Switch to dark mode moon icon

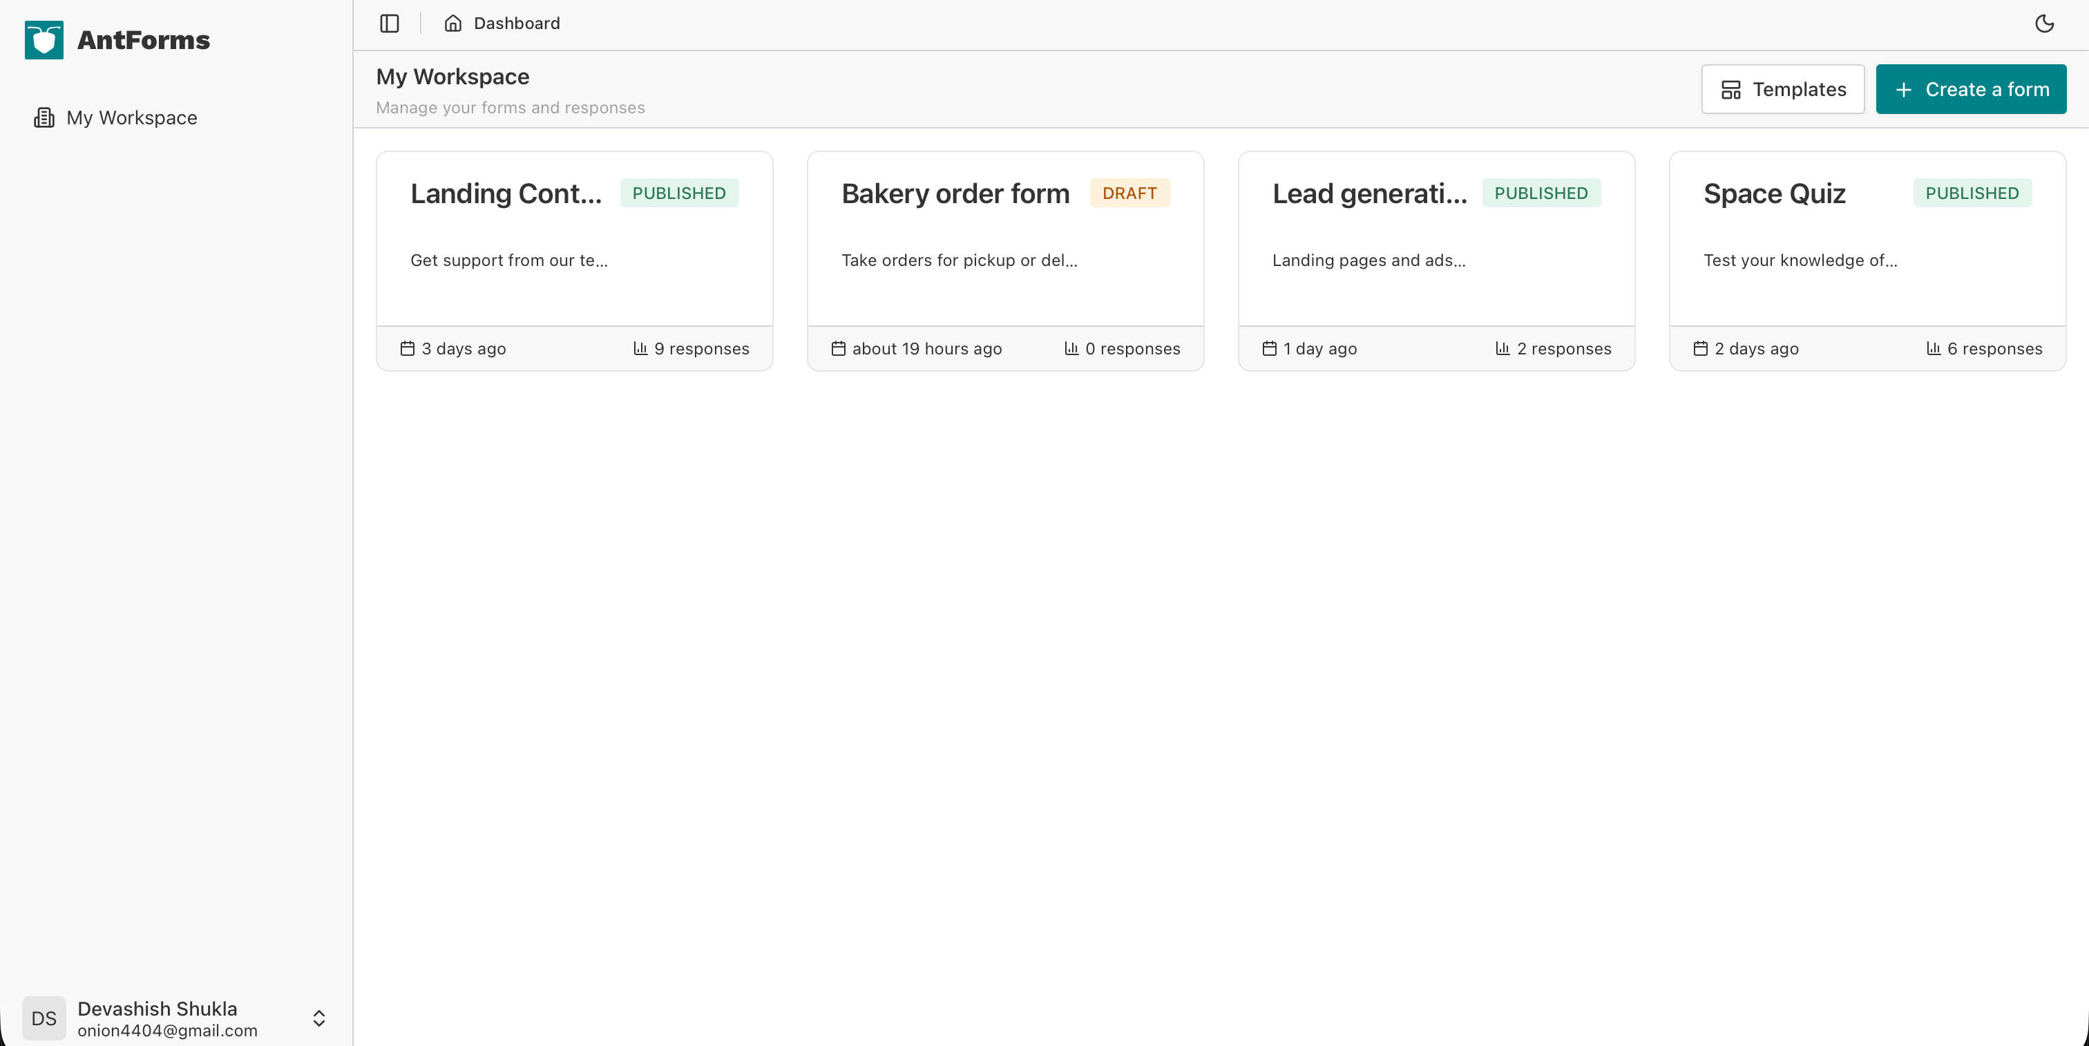click(2044, 23)
